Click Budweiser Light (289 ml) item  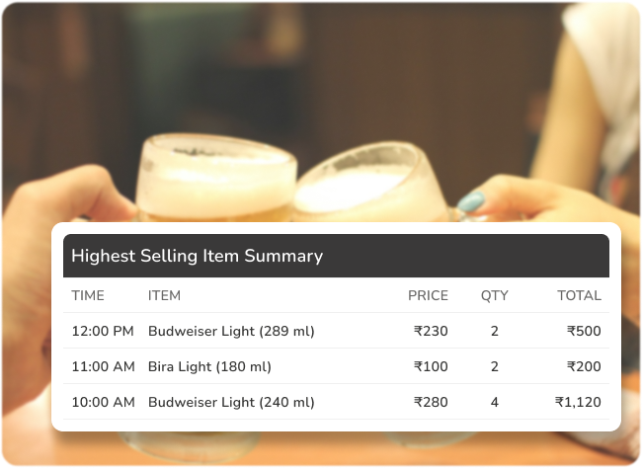[231, 332]
